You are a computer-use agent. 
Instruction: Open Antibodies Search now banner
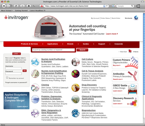click(125, 76)
